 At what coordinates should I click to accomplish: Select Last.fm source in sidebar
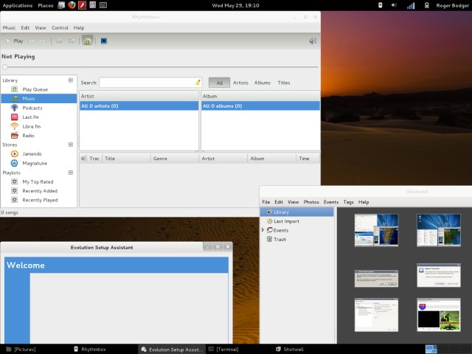pos(31,117)
